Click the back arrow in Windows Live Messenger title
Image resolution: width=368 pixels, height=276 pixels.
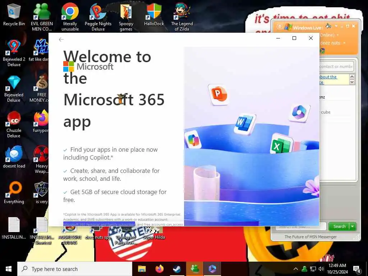click(x=279, y=27)
